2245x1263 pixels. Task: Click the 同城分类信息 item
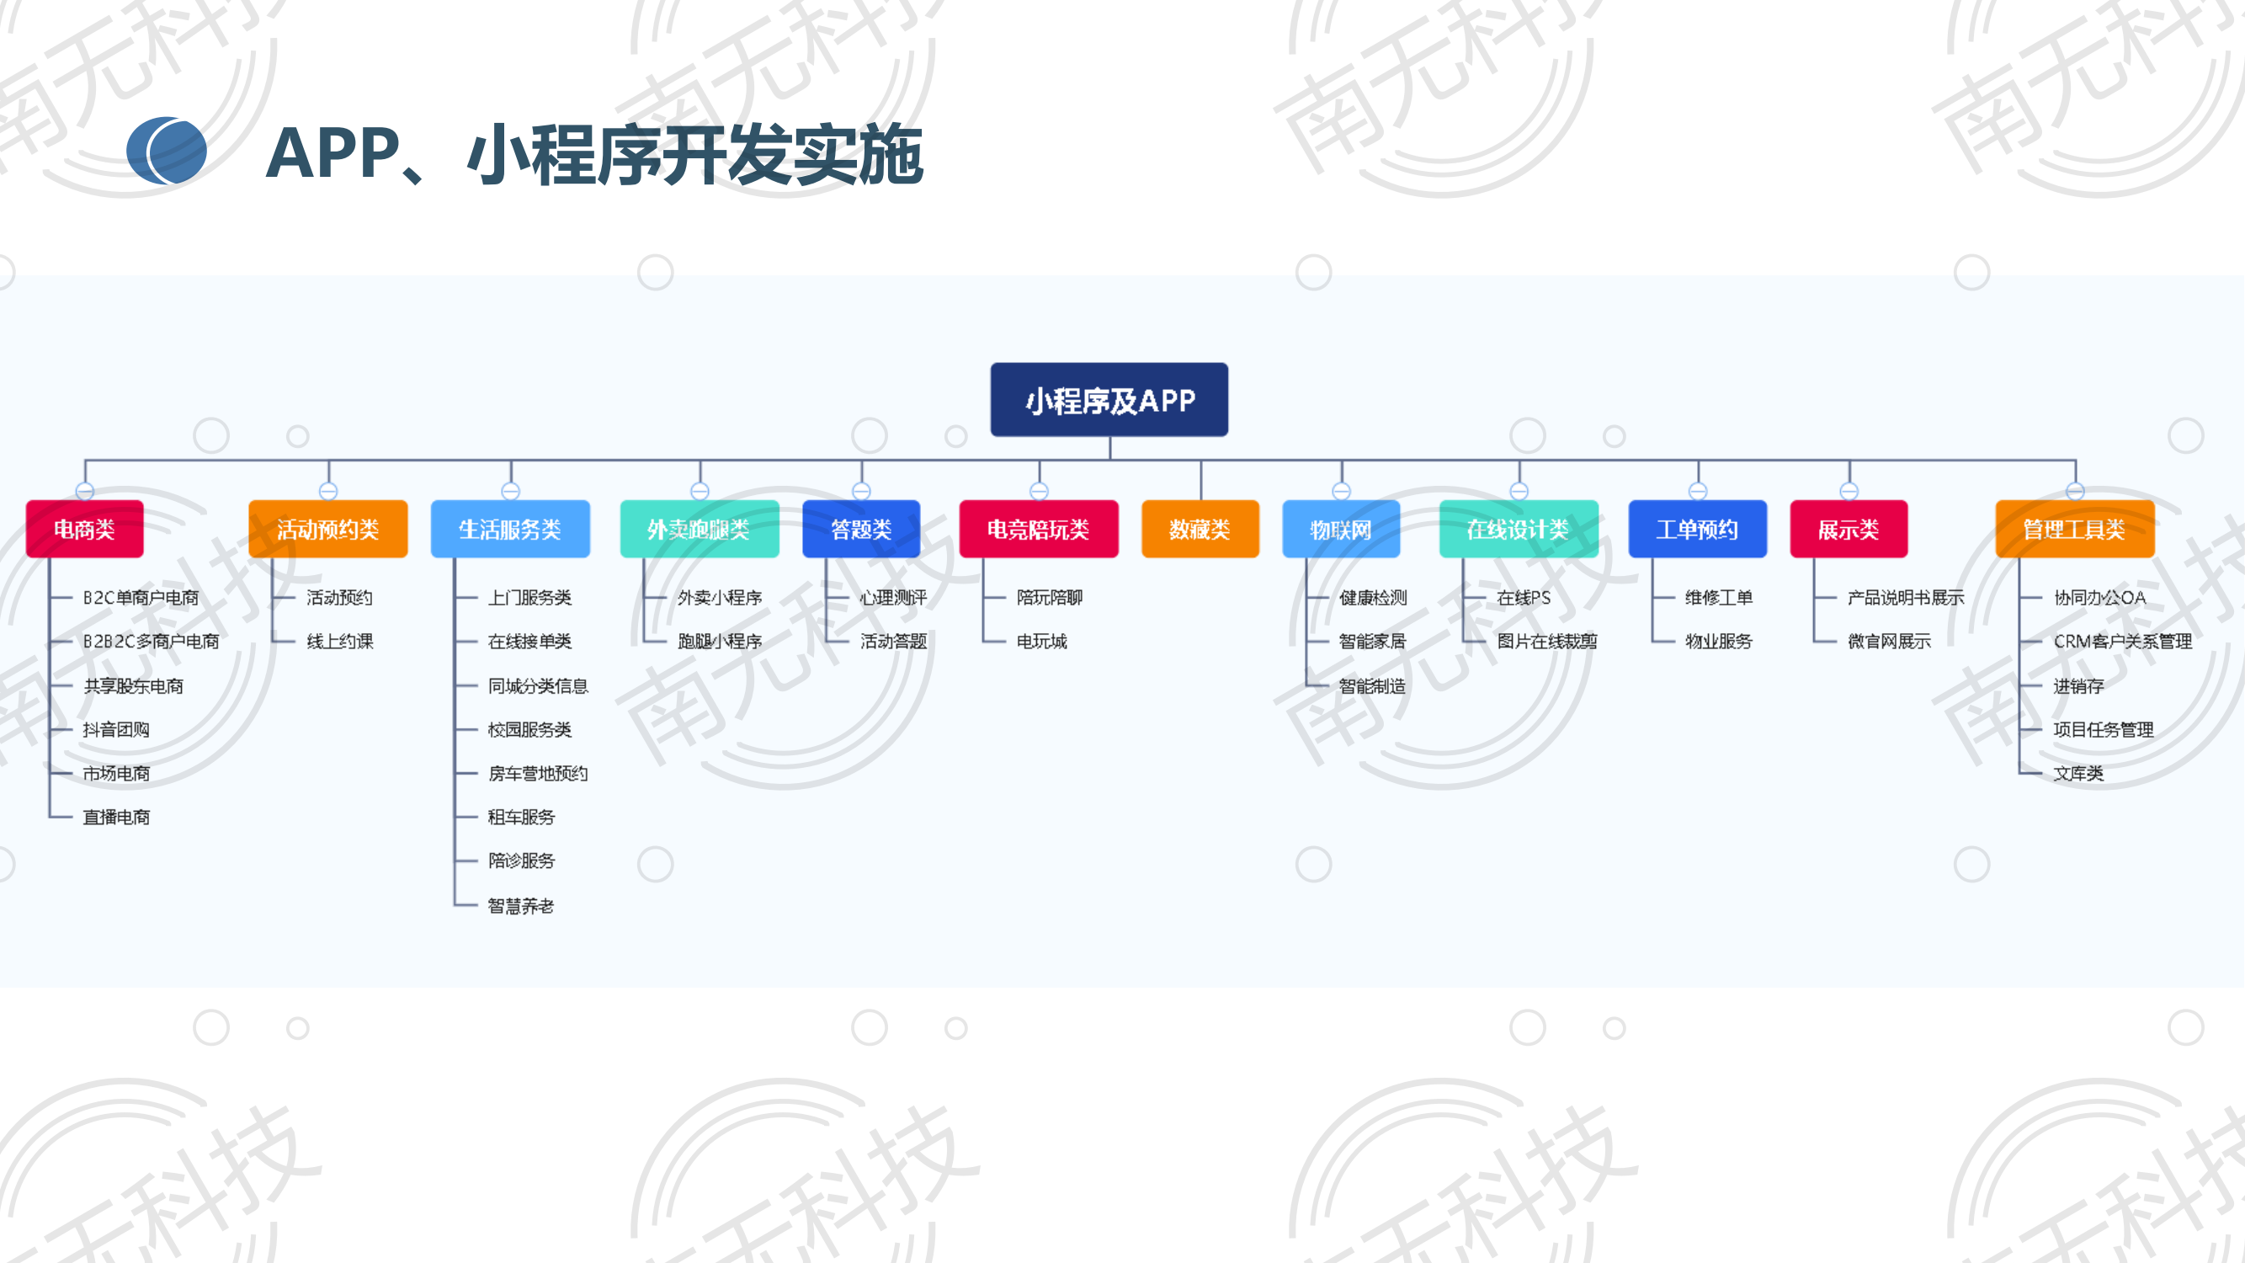tap(539, 686)
